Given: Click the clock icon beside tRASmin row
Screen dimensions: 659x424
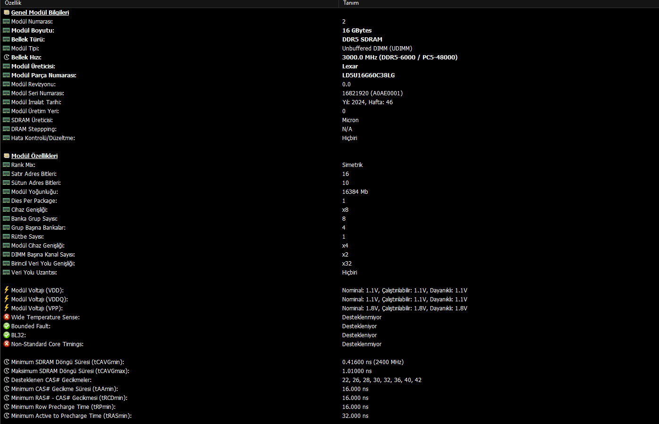Looking at the screenshot, I should click(x=7, y=416).
